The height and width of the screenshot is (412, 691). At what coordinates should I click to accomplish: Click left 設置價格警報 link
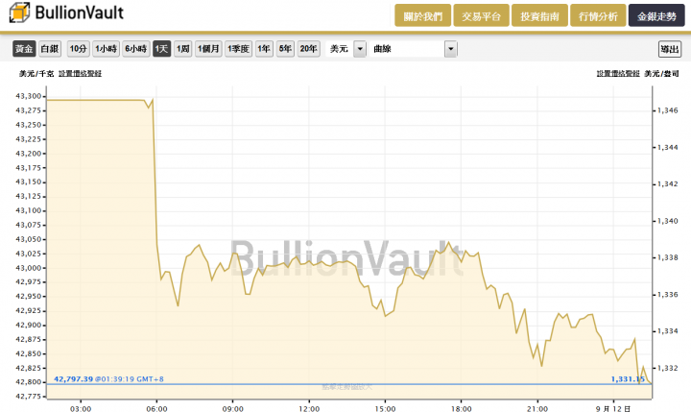pyautogui.click(x=81, y=74)
